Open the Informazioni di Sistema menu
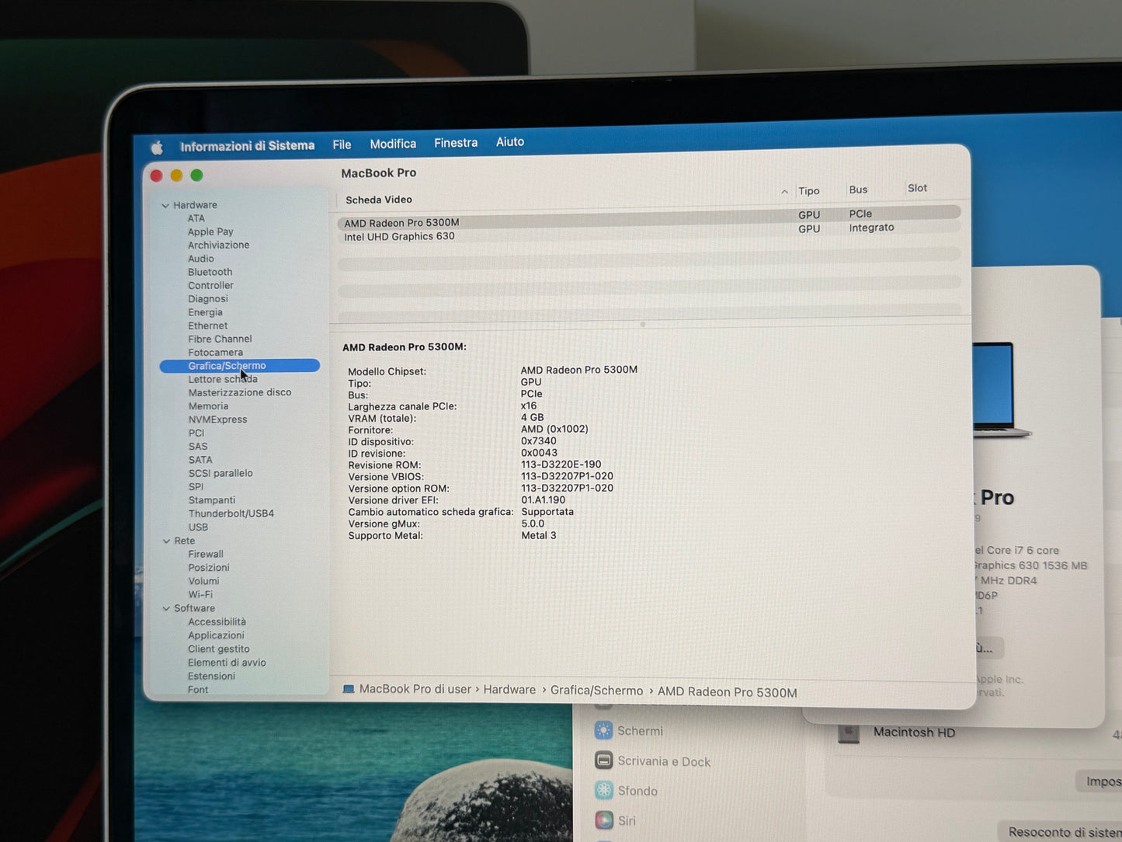 pos(248,145)
